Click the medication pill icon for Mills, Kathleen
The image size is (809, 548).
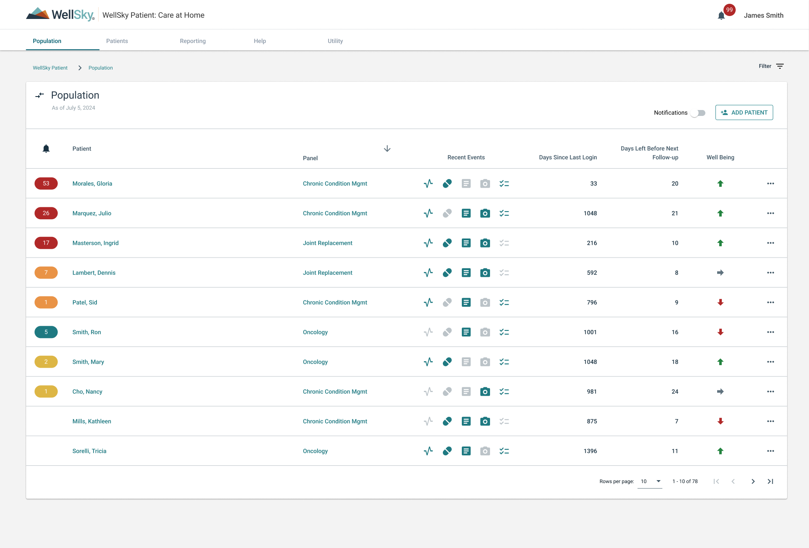tap(447, 421)
